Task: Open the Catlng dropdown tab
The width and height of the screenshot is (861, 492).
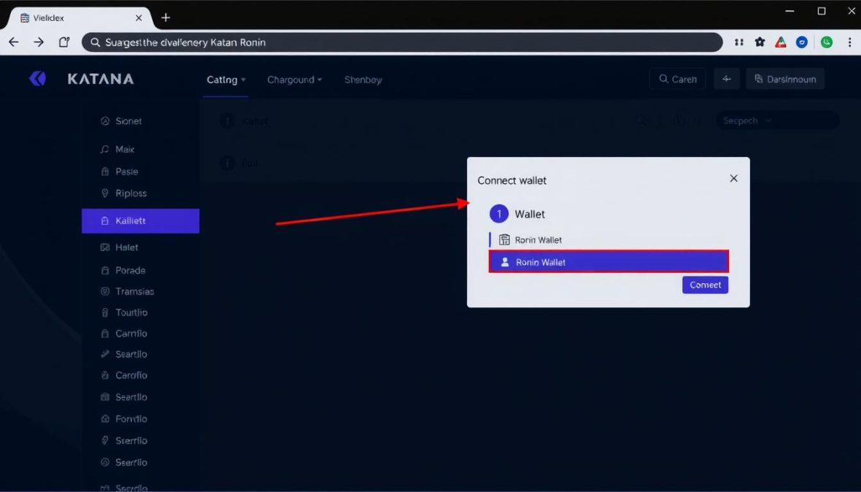Action: click(x=225, y=80)
